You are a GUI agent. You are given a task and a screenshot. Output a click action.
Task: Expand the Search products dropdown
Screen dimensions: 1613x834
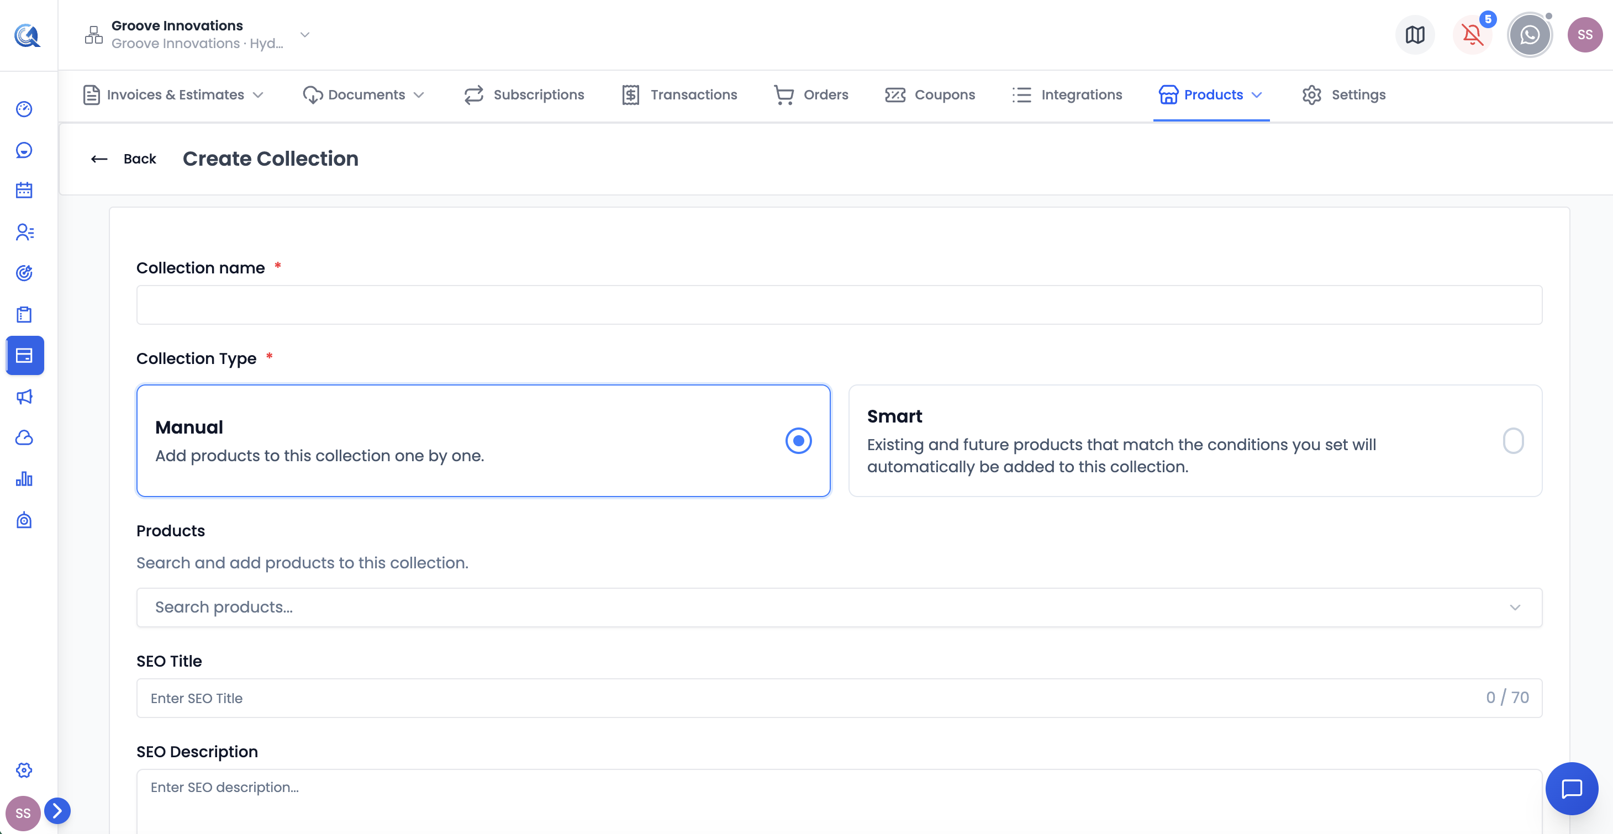tap(839, 608)
